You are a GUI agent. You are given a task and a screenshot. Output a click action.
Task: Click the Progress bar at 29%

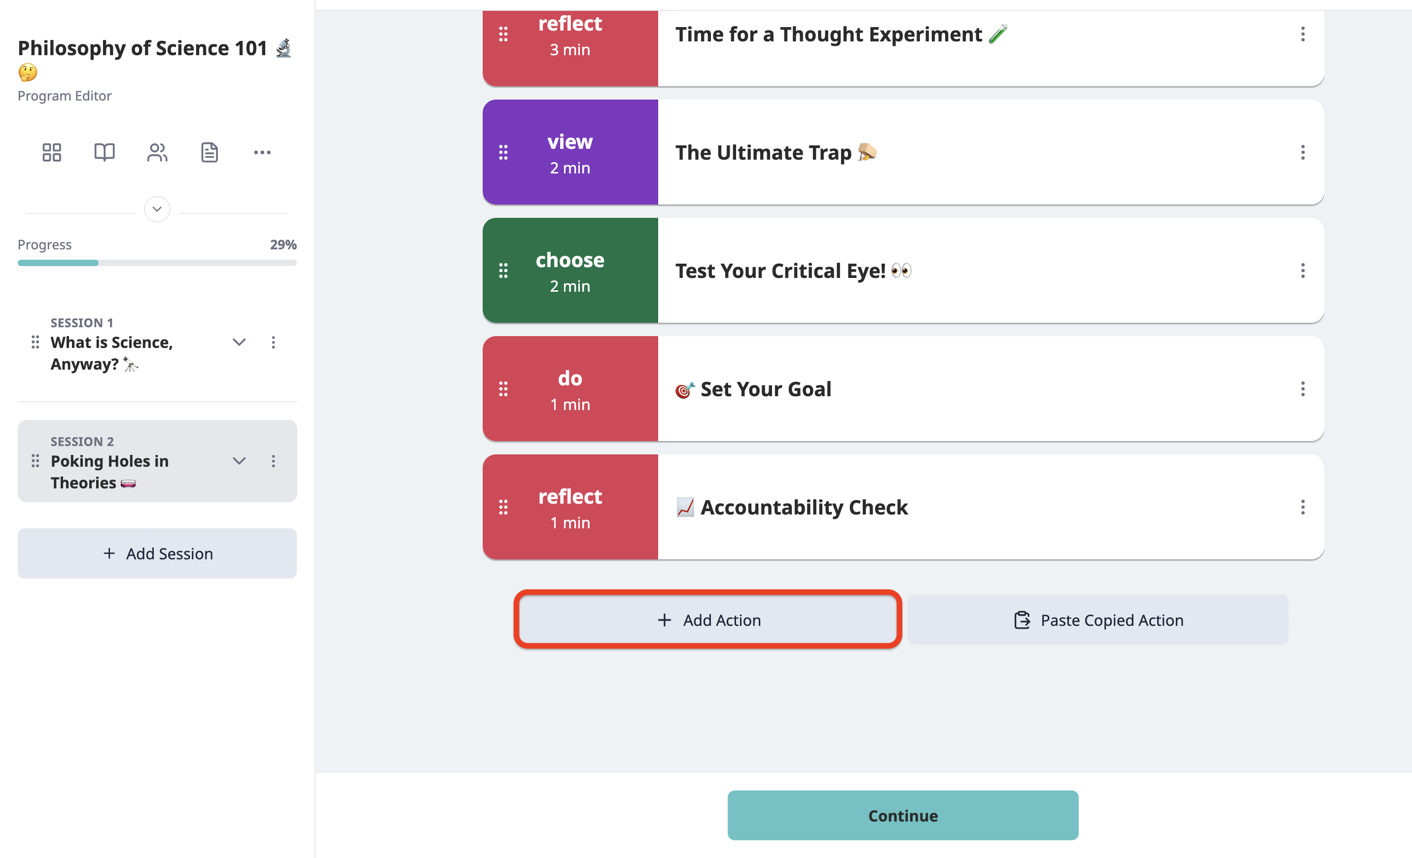tap(157, 263)
